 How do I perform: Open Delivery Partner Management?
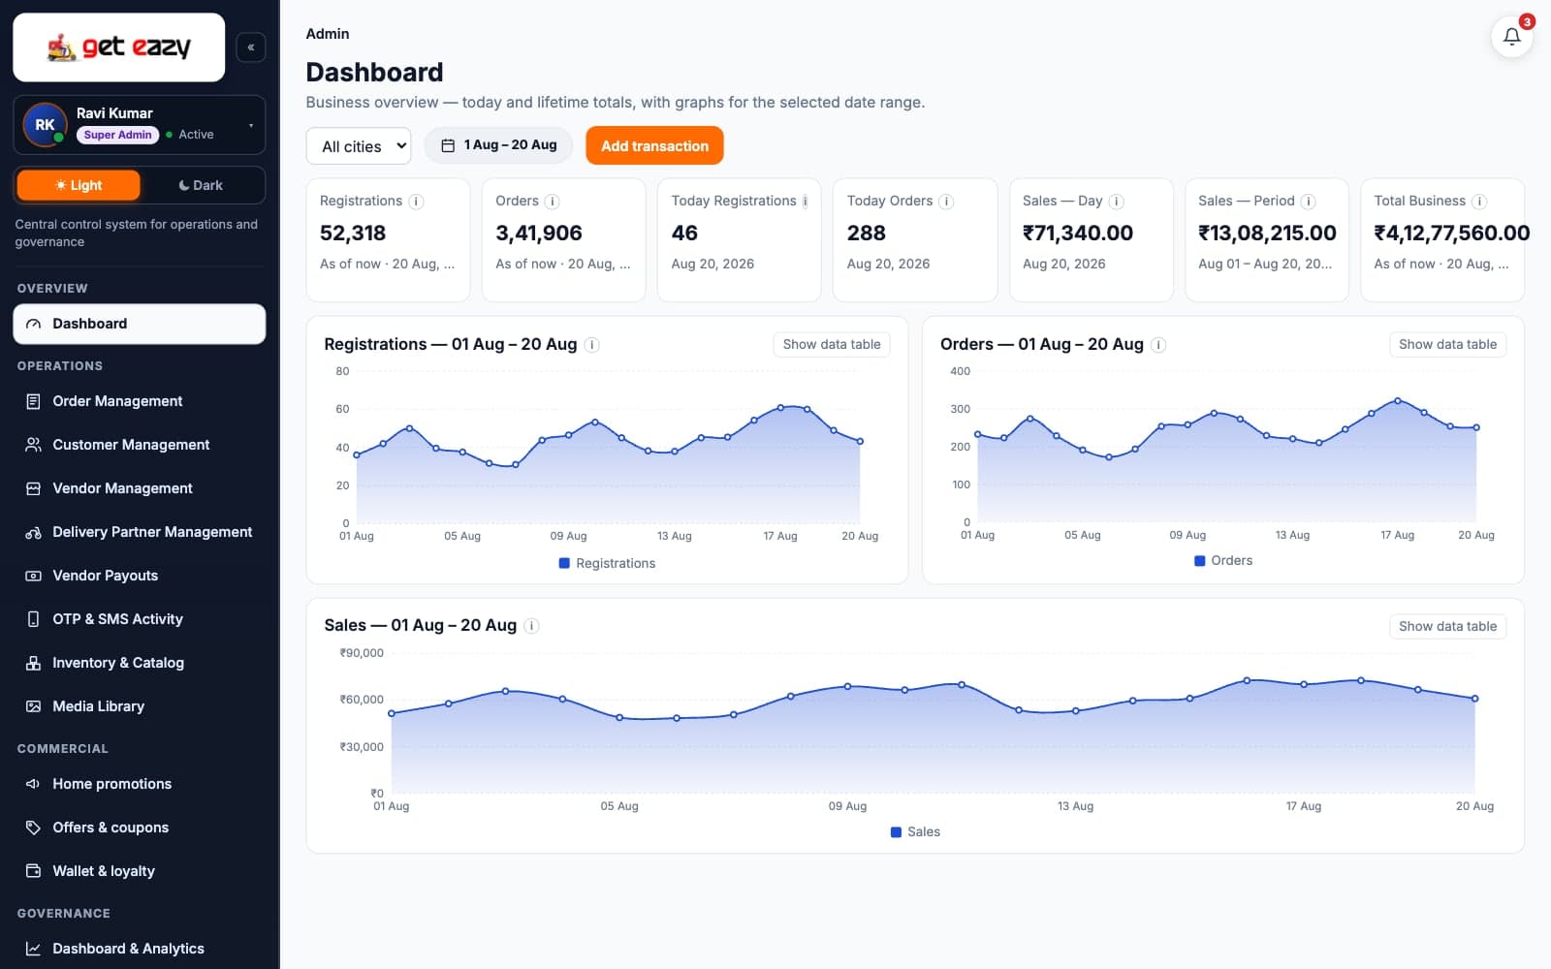point(139,532)
